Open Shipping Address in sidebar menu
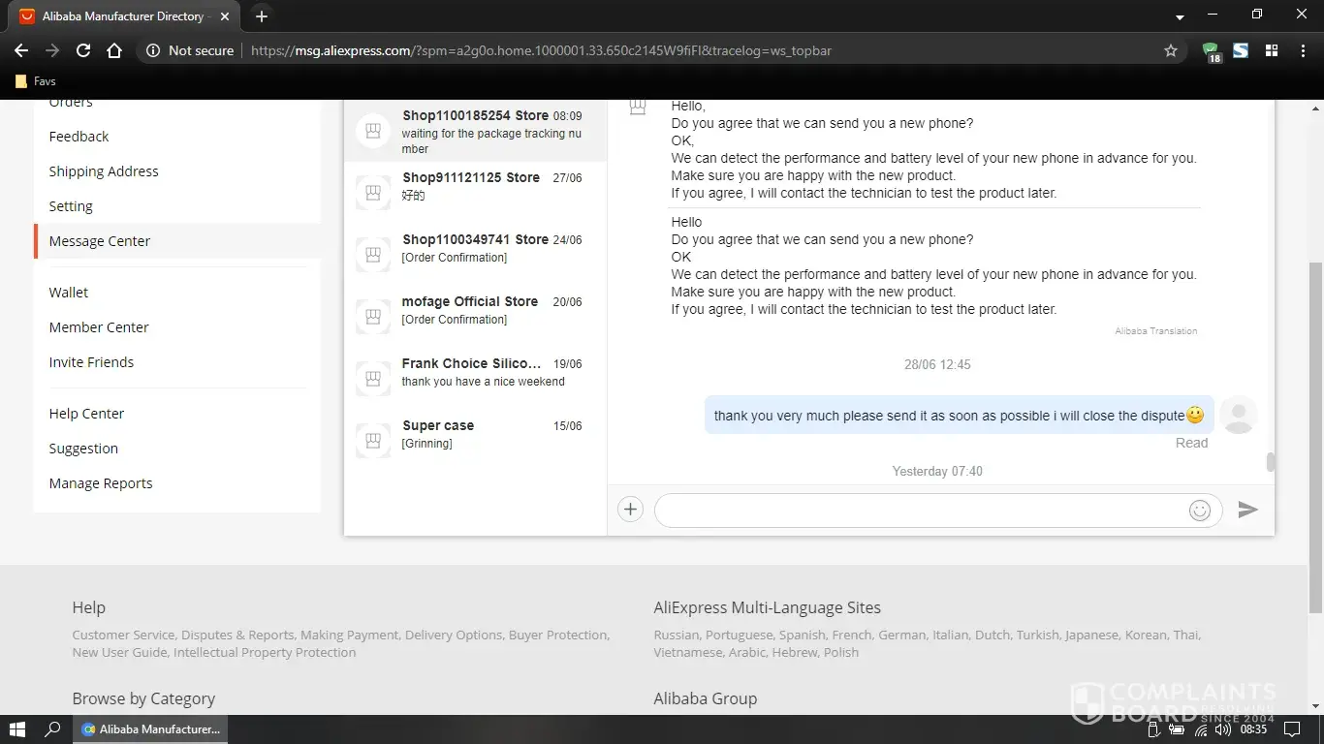The height and width of the screenshot is (744, 1324). point(104,171)
